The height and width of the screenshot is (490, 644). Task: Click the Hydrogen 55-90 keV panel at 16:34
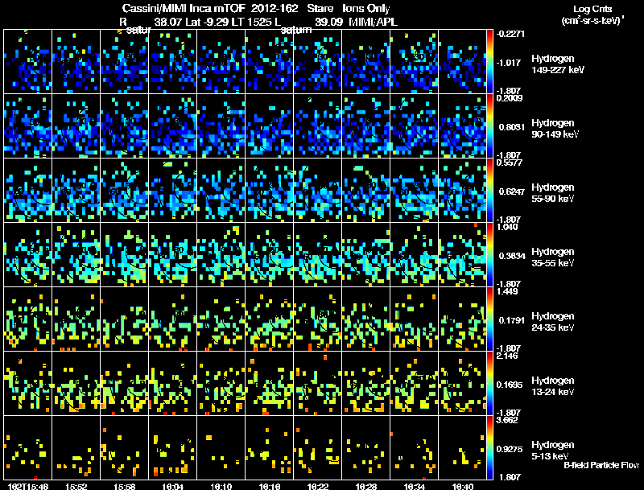pyautogui.click(x=414, y=190)
